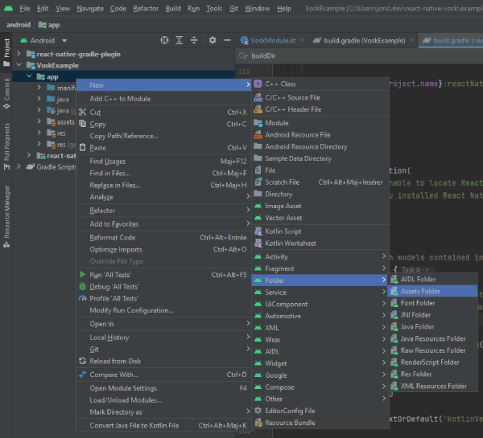This screenshot has height=438, width=483.
Task: Choose Find in Files... entry
Action: tap(163, 173)
